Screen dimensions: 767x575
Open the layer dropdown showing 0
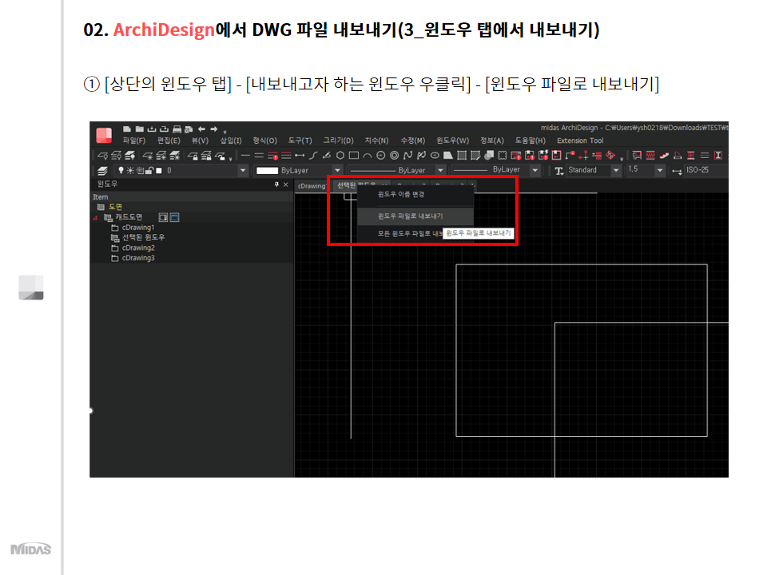coord(243,170)
